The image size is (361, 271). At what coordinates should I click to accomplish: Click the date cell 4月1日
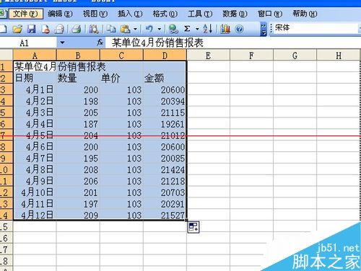pos(35,89)
